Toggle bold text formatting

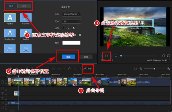[x=63, y=28]
